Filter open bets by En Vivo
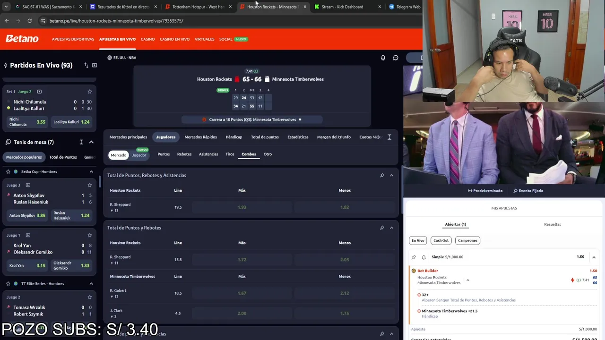The width and height of the screenshot is (605, 340). [418, 240]
